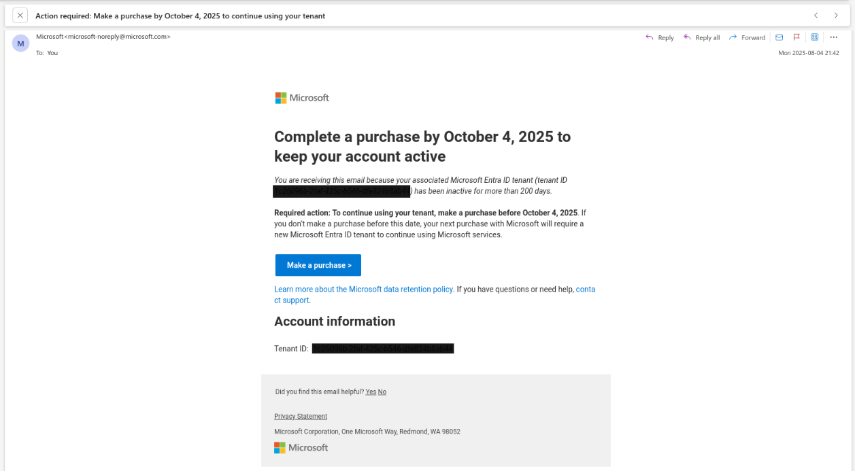The height and width of the screenshot is (471, 855).
Task: Choose Reply all for this email
Action: pos(701,37)
